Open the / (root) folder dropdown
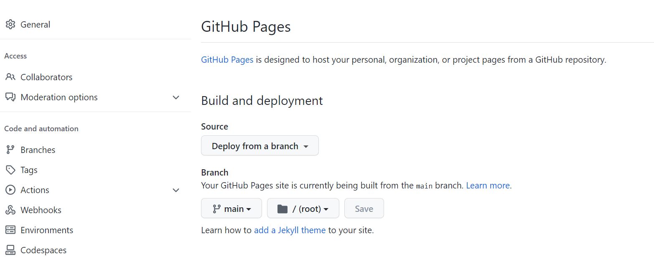Viewport: 654px width, 257px height. coord(303,208)
